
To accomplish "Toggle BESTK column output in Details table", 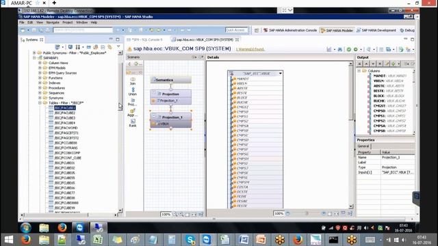I will [234, 93].
